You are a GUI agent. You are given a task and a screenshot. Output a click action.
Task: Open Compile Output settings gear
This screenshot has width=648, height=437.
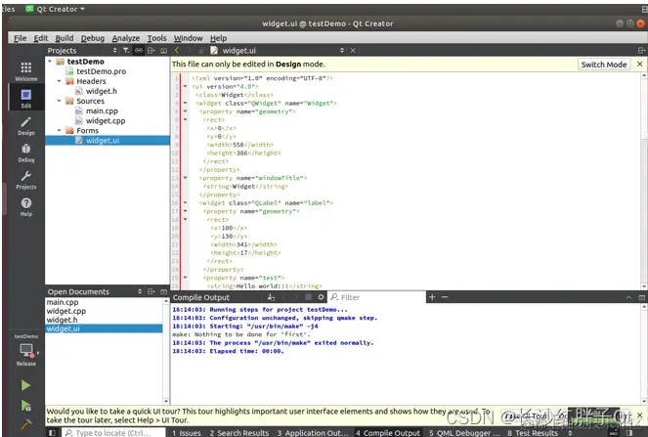[321, 297]
